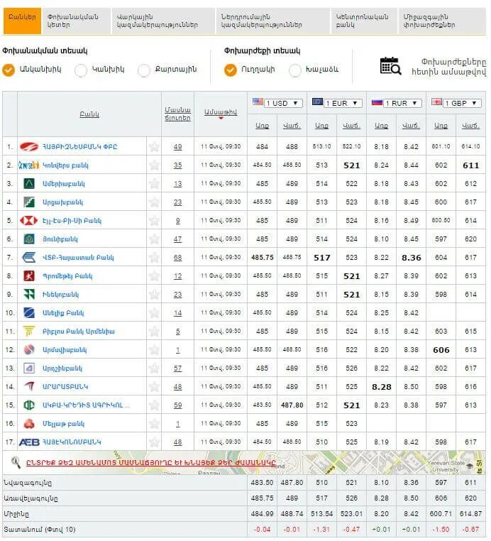Toggle the star for Յունիբանկ
This screenshot has height=541, width=491.
click(154, 239)
